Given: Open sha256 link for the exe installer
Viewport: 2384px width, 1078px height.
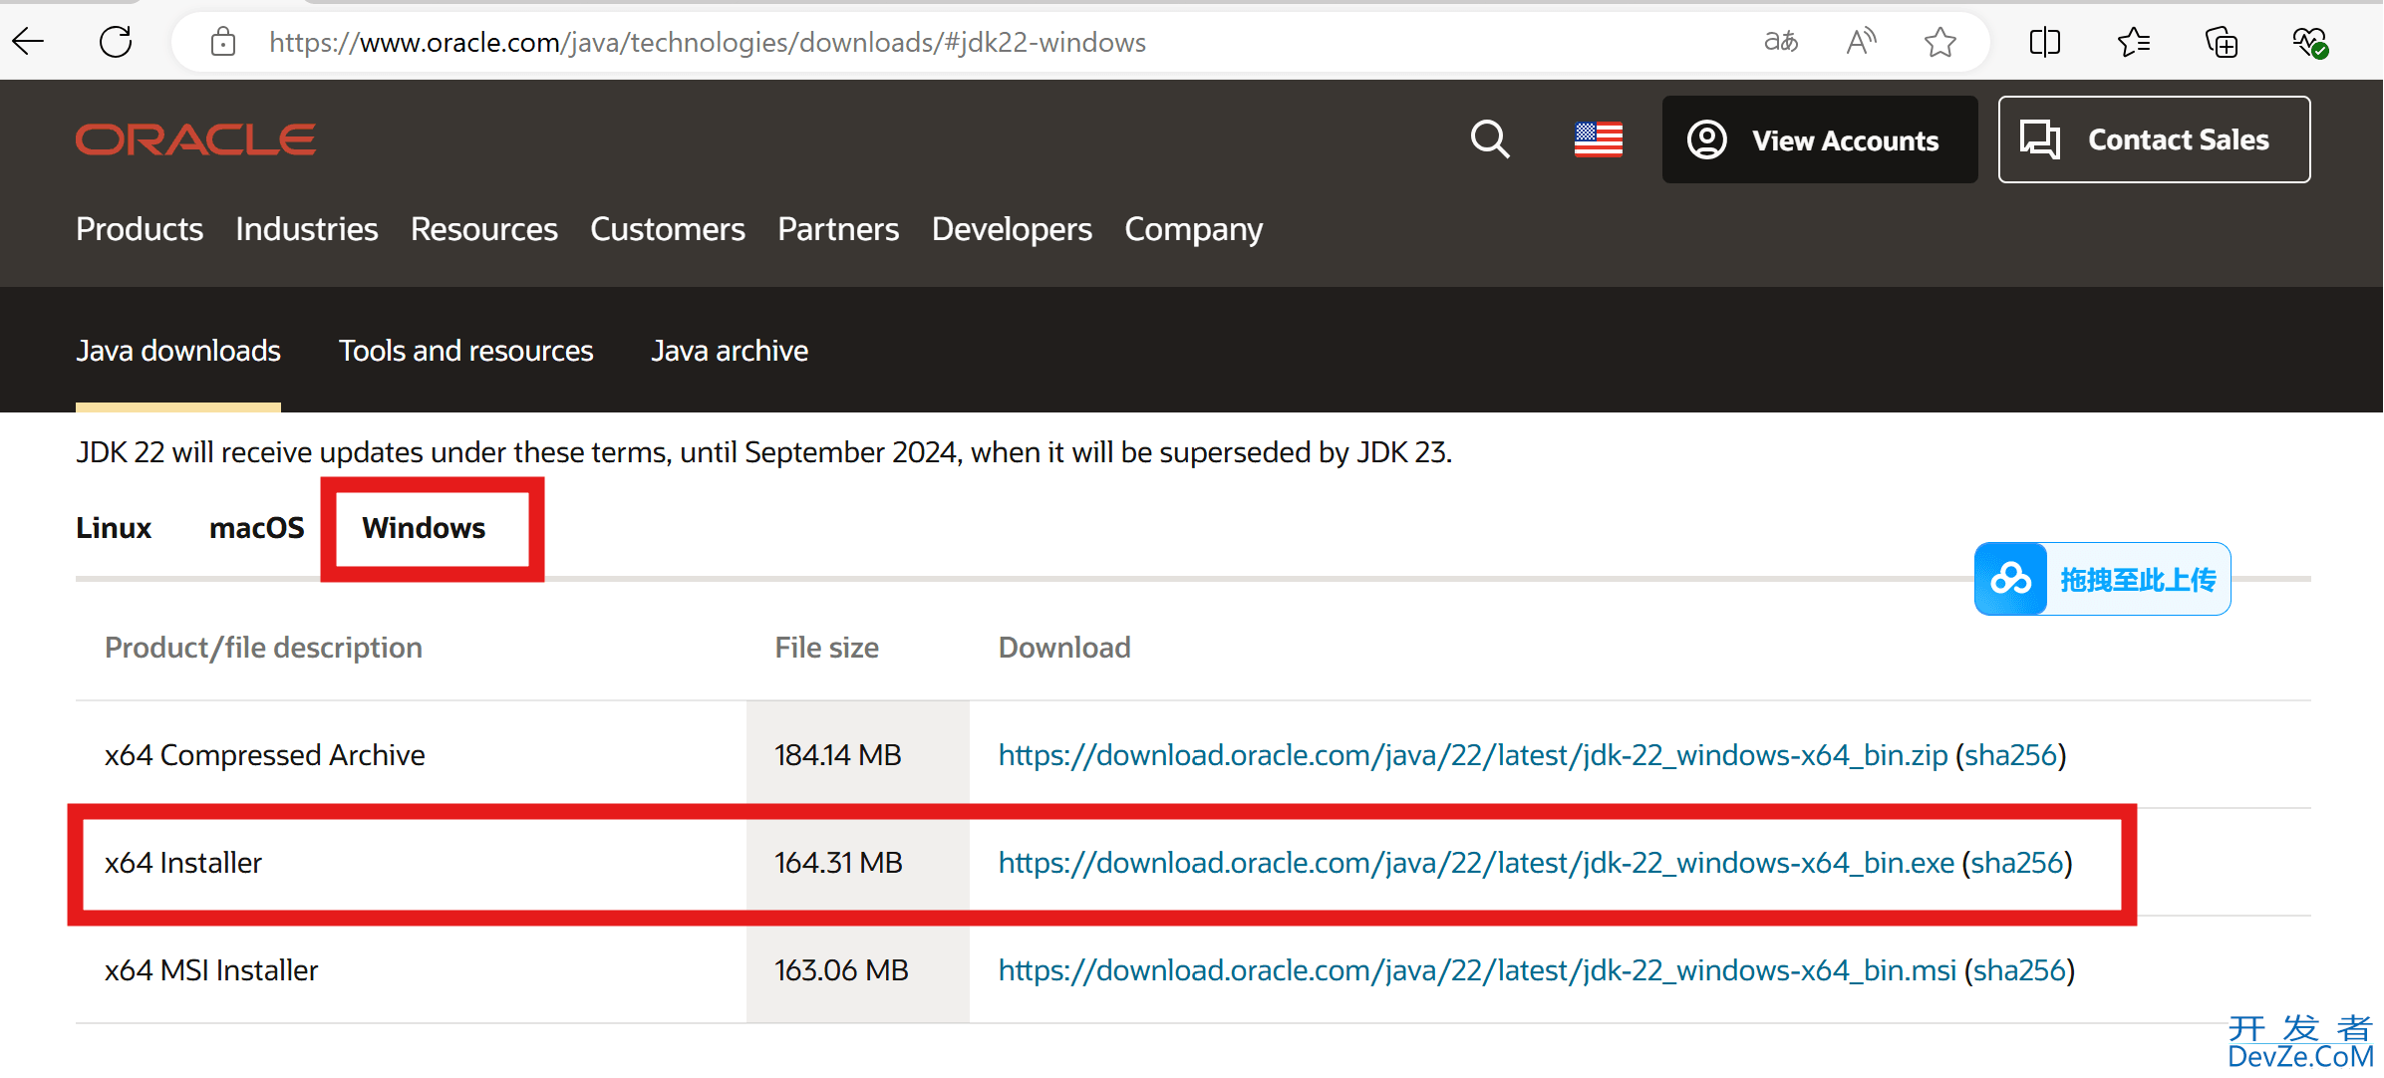Looking at the screenshot, I should coord(2017,863).
